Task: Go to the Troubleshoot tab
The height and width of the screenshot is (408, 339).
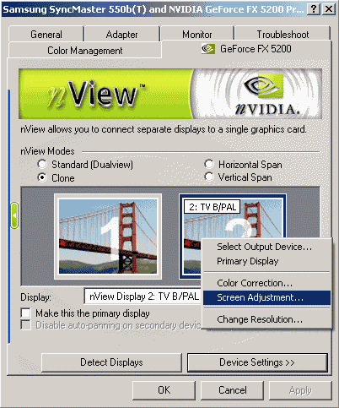Action: [282, 34]
